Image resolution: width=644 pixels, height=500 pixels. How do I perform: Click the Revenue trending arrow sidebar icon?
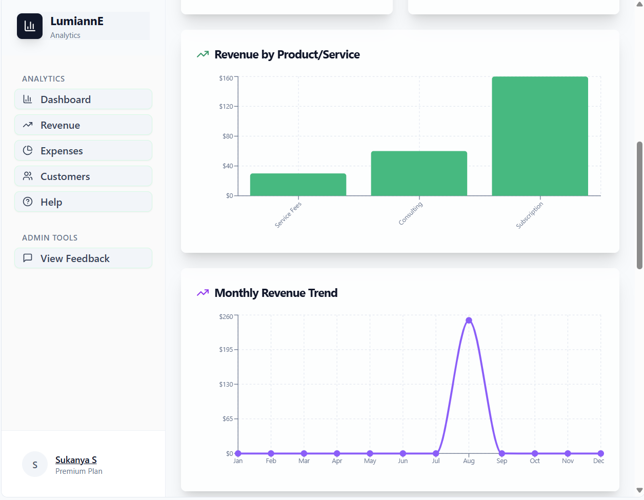point(28,125)
